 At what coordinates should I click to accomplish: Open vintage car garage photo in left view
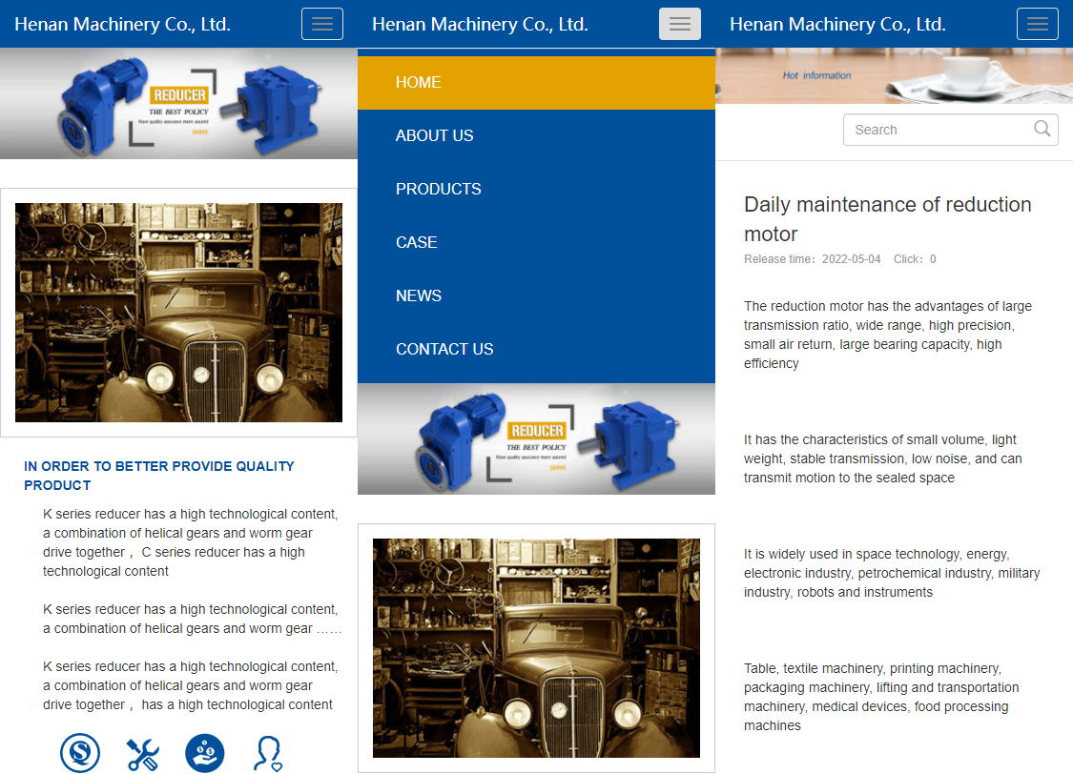point(178,313)
